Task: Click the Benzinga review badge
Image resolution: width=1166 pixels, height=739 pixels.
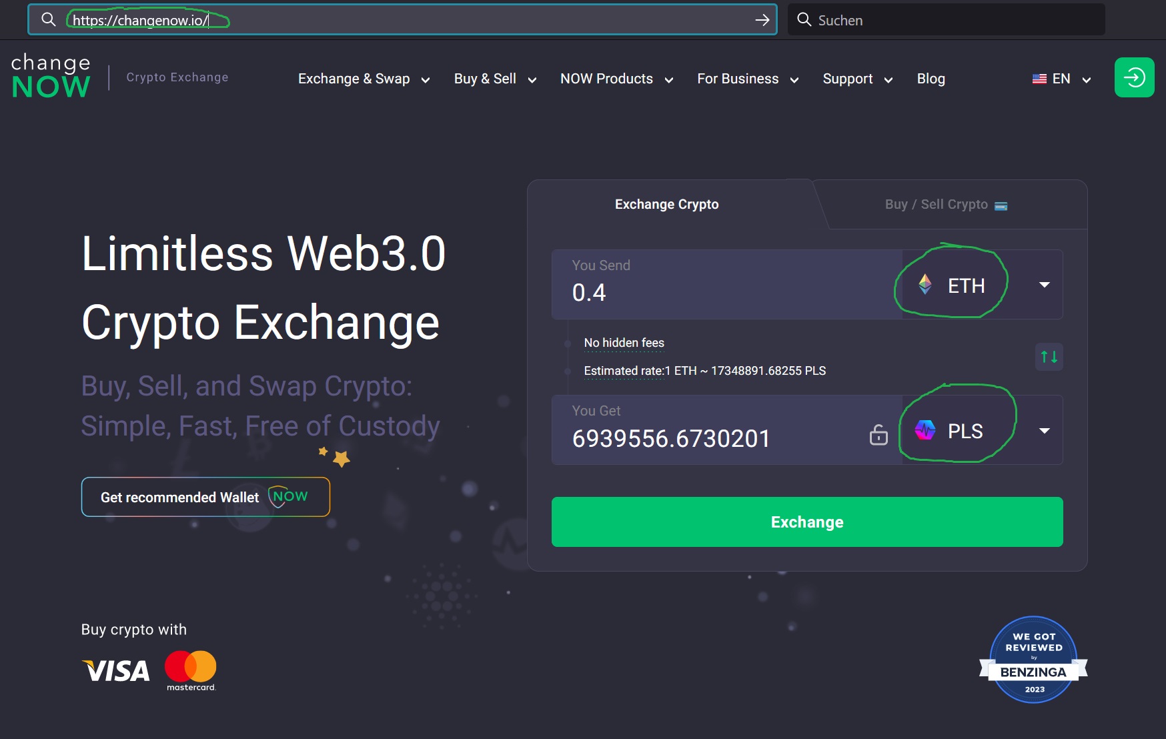Action: (1033, 660)
